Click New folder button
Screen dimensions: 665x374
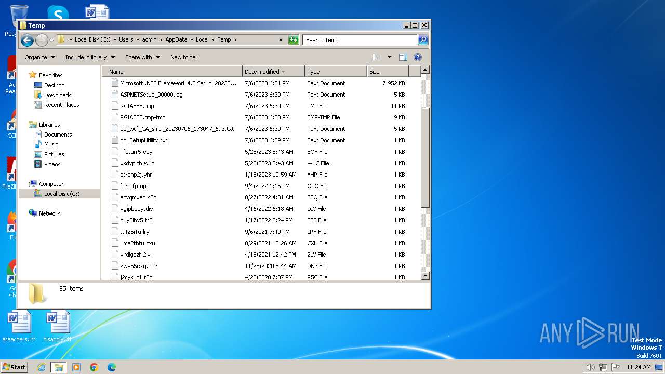(184, 57)
